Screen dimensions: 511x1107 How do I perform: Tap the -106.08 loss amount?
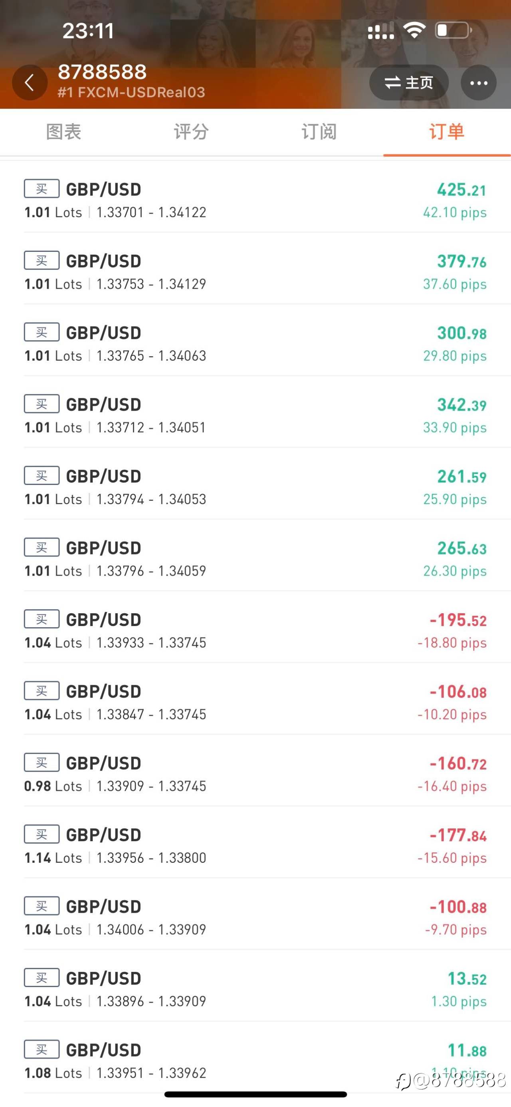[458, 692]
